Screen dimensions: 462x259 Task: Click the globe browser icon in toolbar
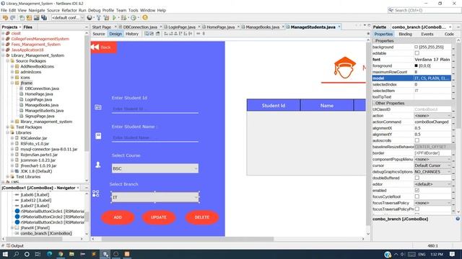click(x=90, y=17)
